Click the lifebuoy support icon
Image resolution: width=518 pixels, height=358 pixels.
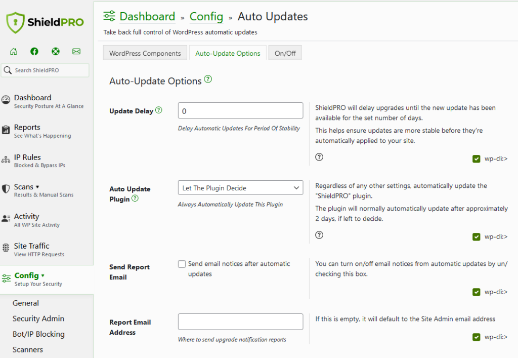[x=56, y=51]
